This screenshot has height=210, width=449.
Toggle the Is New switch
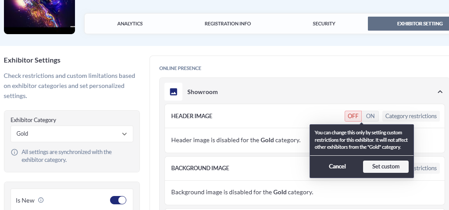pos(118,200)
